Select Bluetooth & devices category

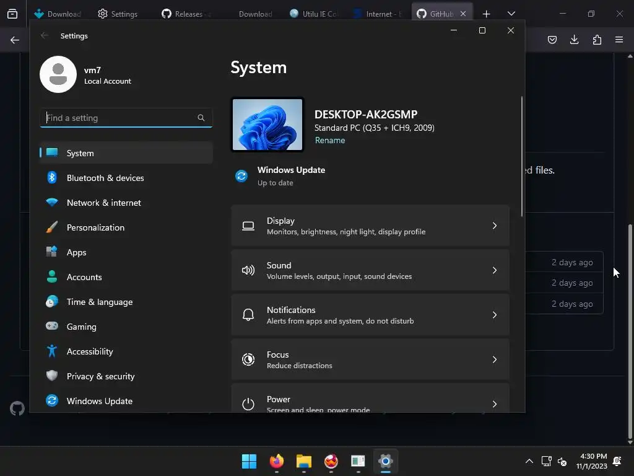tap(126, 178)
